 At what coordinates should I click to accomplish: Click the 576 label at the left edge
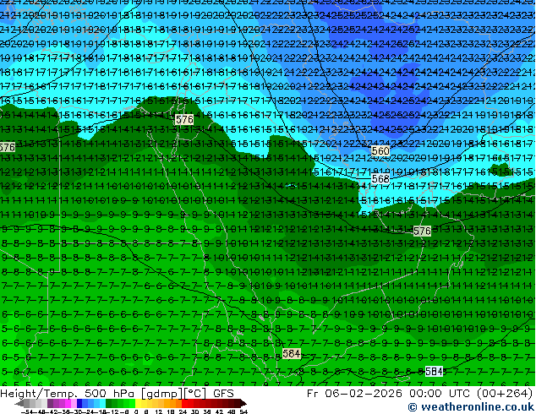pyautogui.click(x=7, y=147)
